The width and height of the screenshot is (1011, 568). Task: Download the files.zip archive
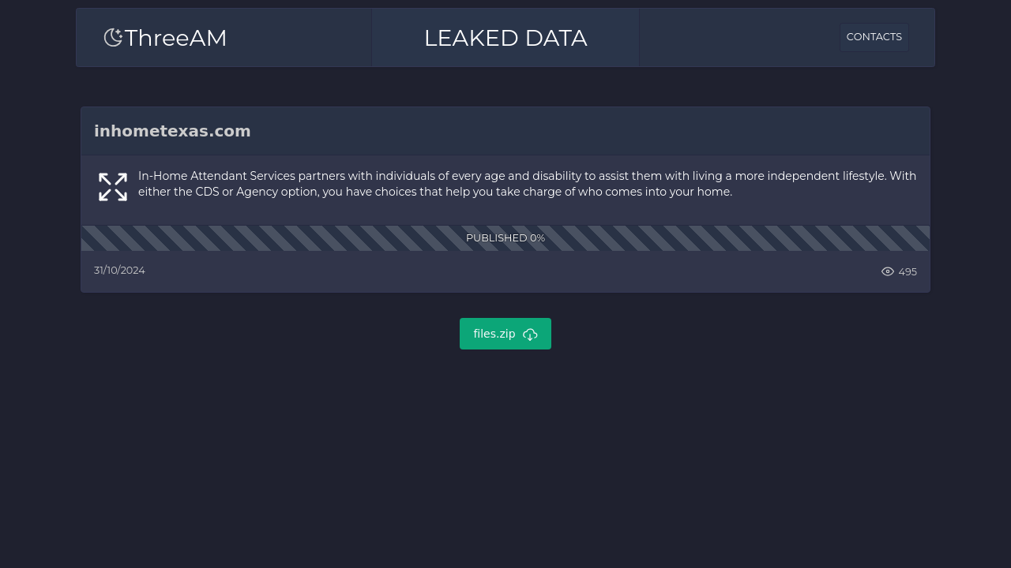[505, 334]
